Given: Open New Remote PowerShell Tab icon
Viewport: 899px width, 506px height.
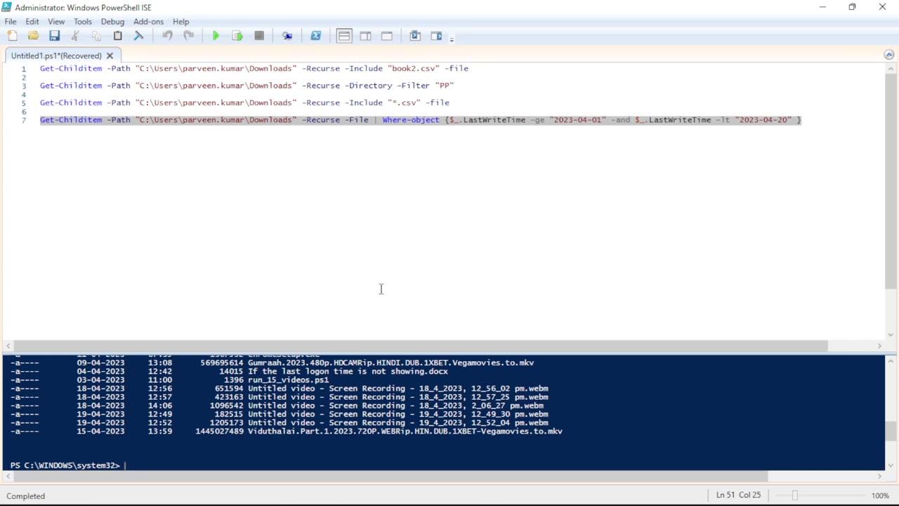Looking at the screenshot, I should point(287,36).
